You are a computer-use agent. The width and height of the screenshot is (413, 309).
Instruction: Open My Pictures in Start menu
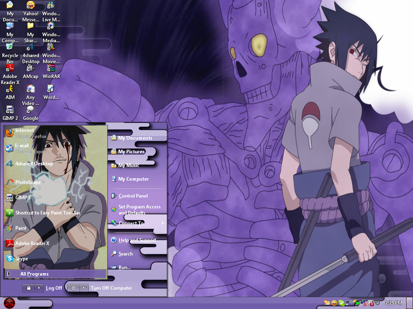128,152
